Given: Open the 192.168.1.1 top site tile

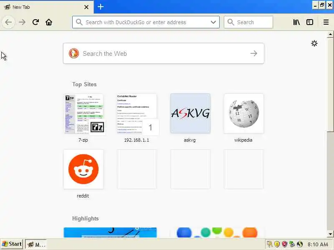Looking at the screenshot, I should coord(137,113).
